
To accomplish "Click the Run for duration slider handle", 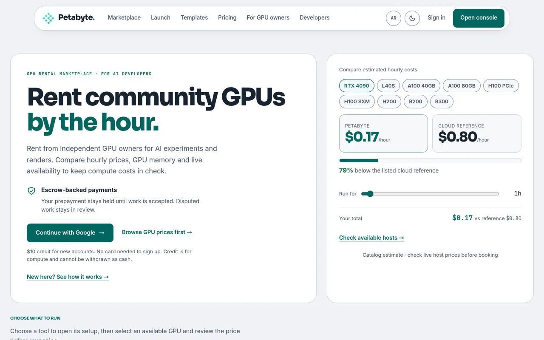I will coord(370,194).
